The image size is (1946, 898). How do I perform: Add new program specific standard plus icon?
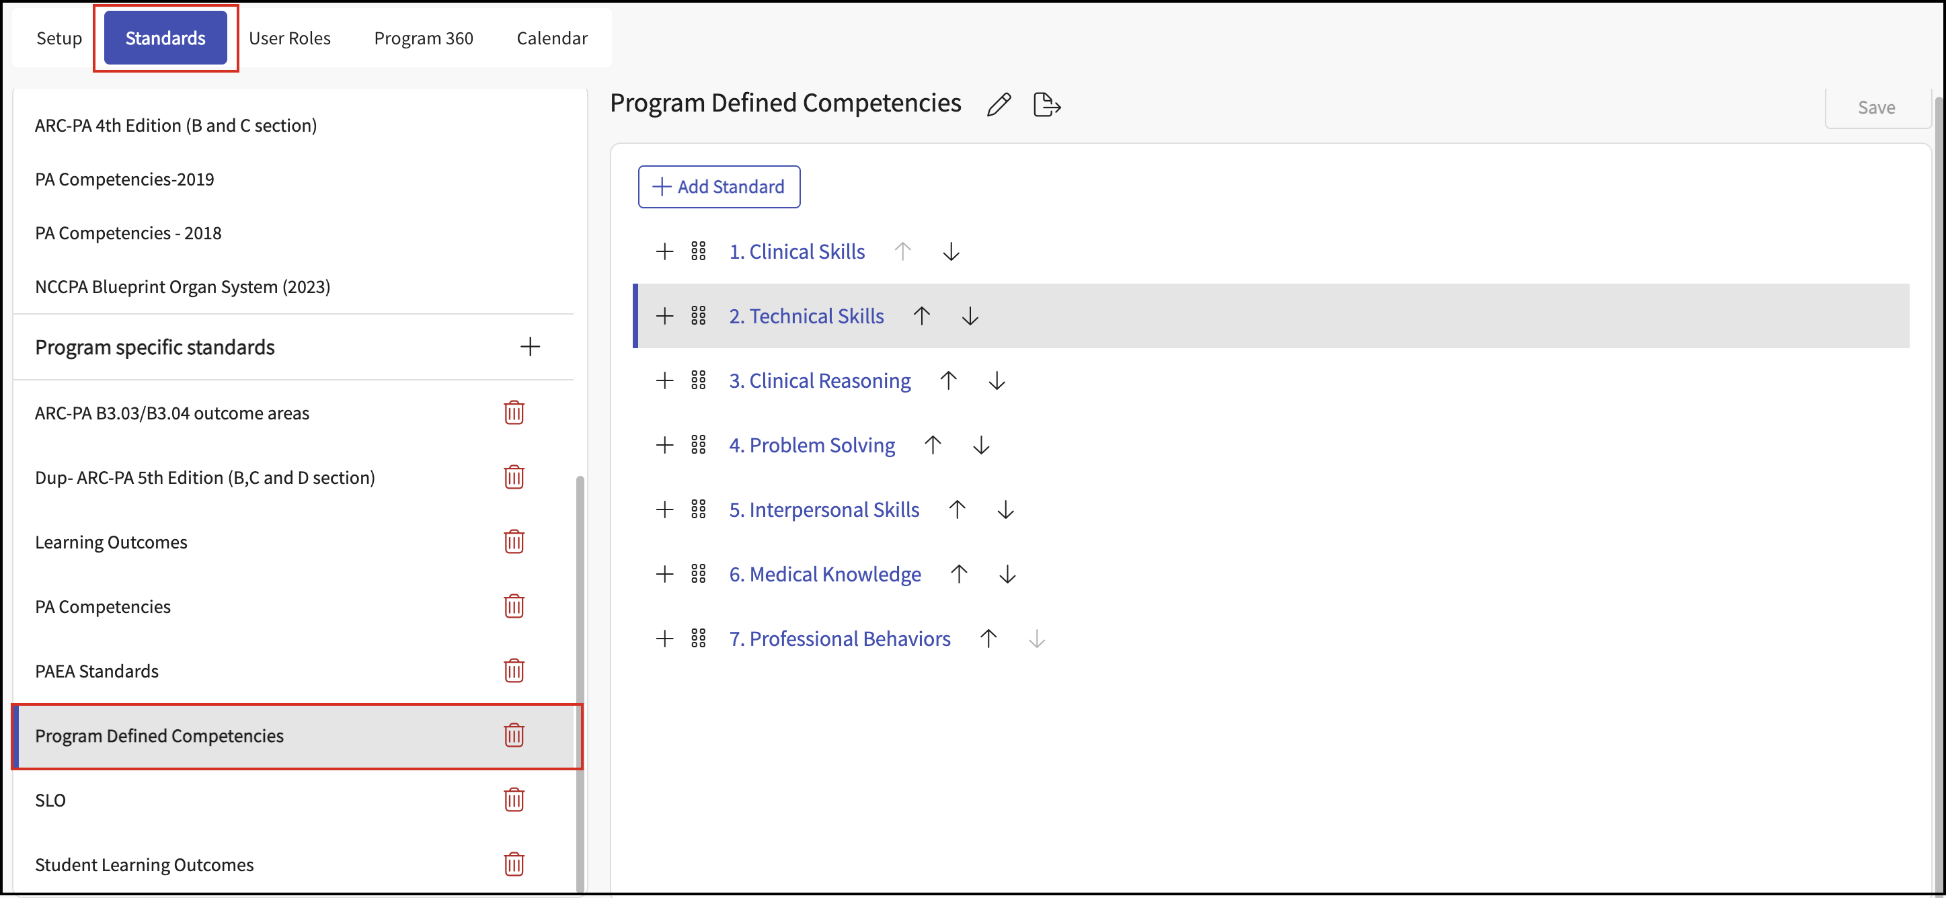531,347
